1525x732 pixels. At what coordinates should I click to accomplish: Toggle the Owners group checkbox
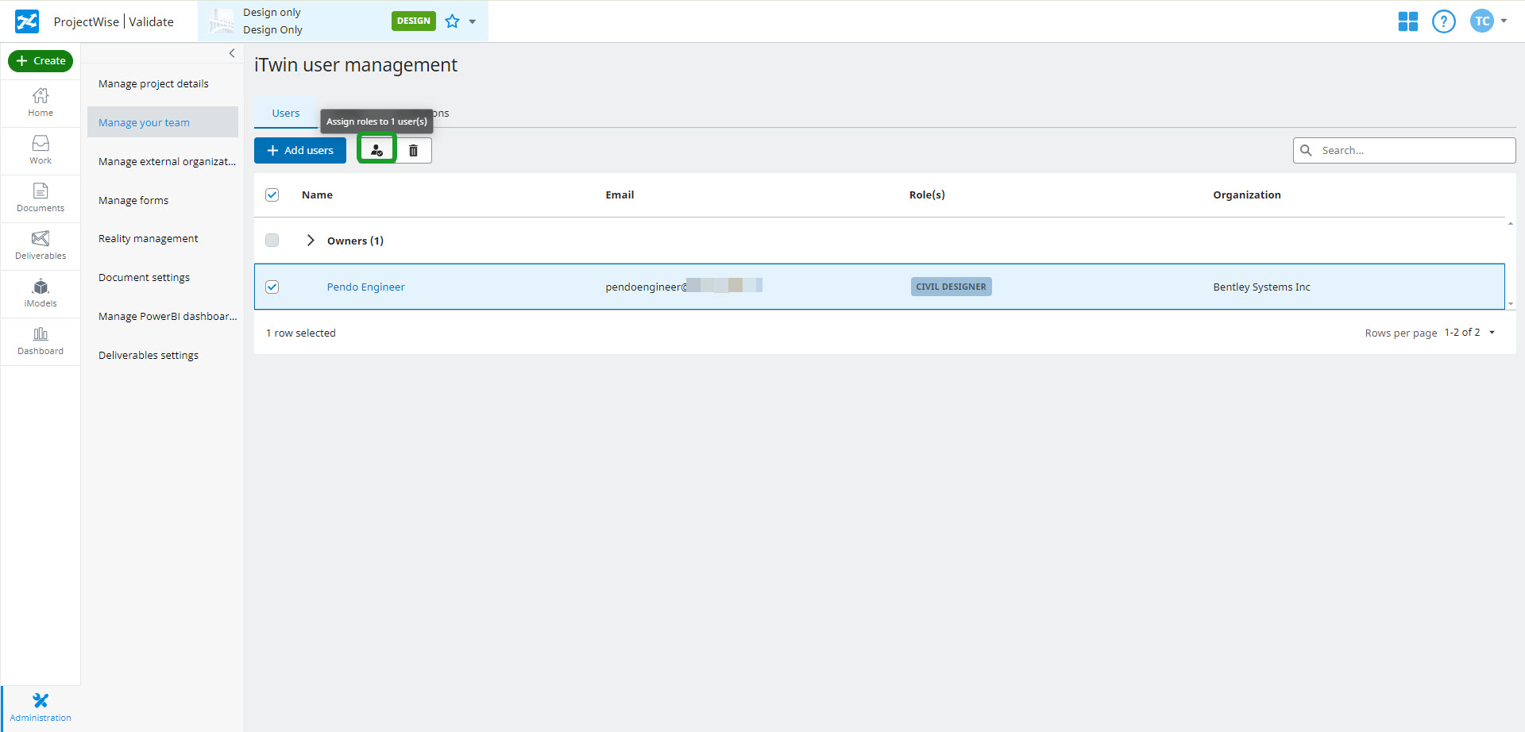click(272, 240)
